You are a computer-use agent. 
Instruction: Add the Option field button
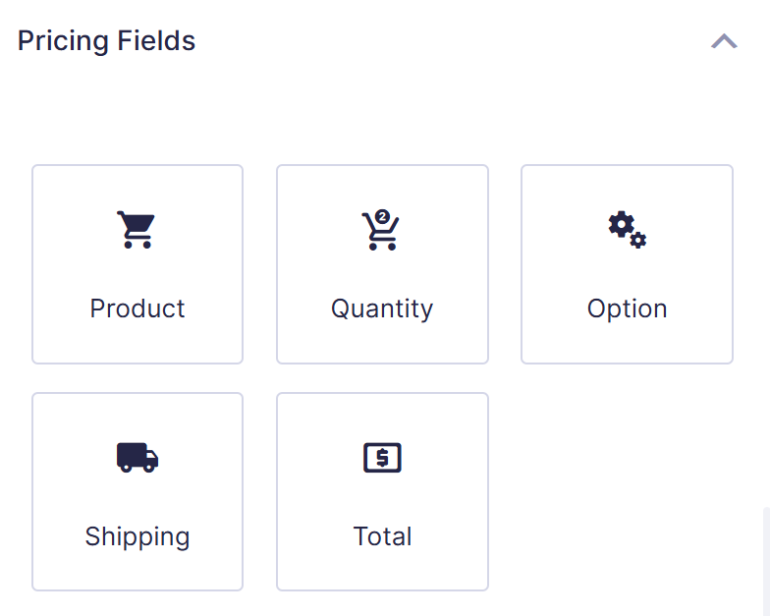tap(627, 264)
